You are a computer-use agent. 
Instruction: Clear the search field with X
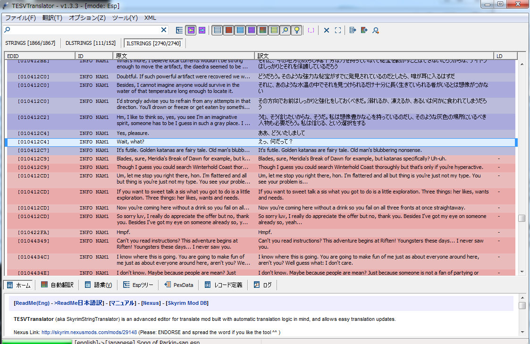[x=164, y=30]
